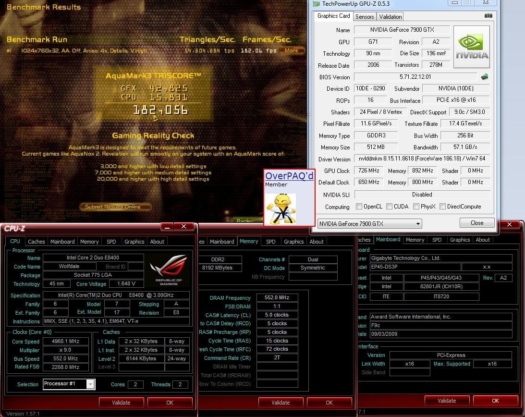Image resolution: width=525 pixels, height=417 pixels.
Task: Click the Memory Size value 512 MB in GPU-Z
Action: coord(376,147)
